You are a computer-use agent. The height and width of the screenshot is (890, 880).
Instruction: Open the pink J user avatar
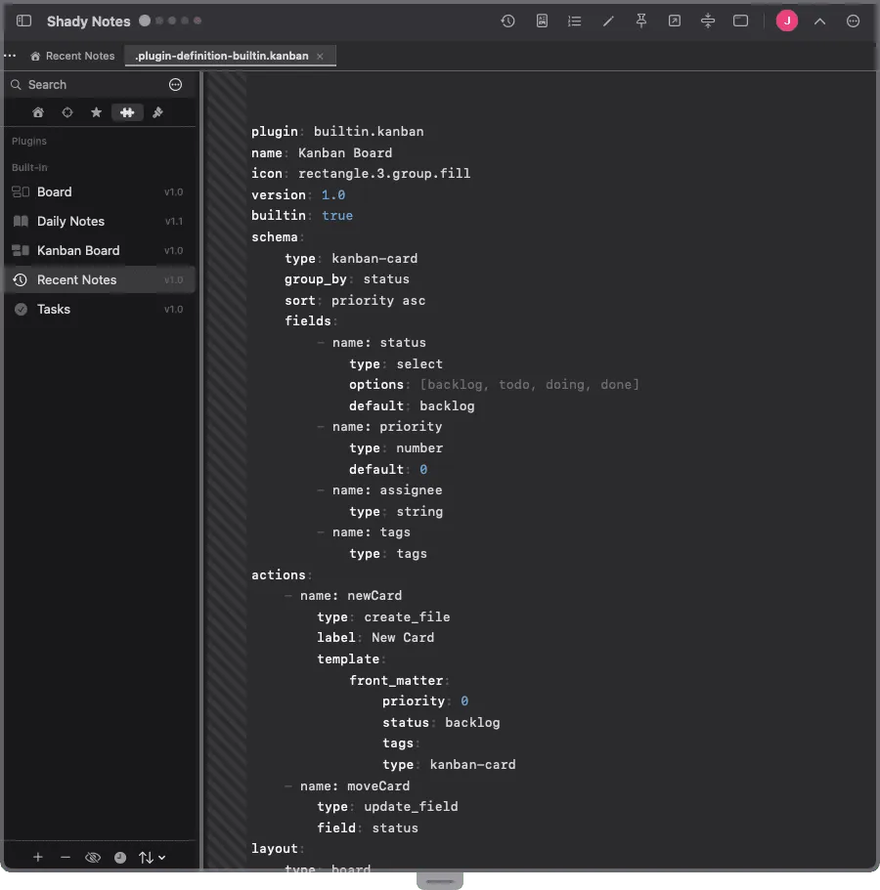(x=787, y=21)
